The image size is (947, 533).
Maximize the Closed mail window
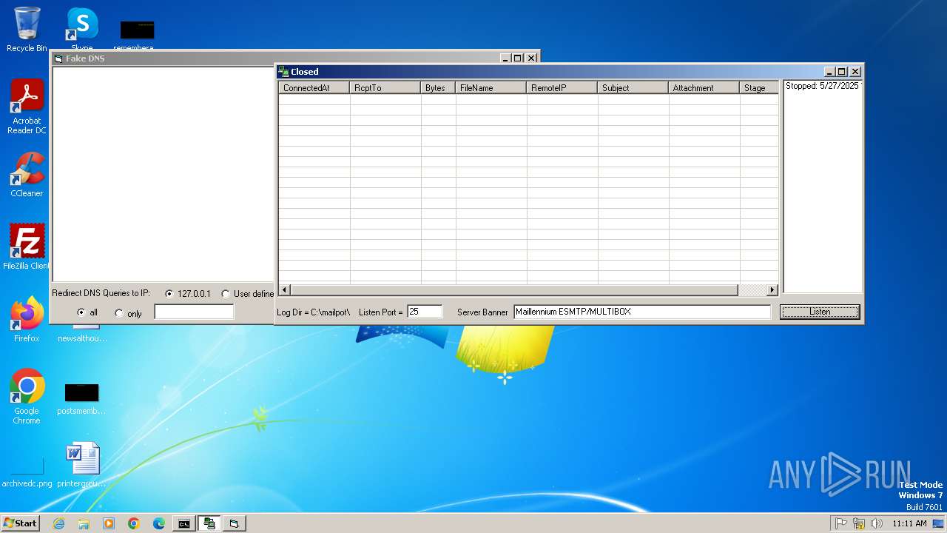coord(841,72)
